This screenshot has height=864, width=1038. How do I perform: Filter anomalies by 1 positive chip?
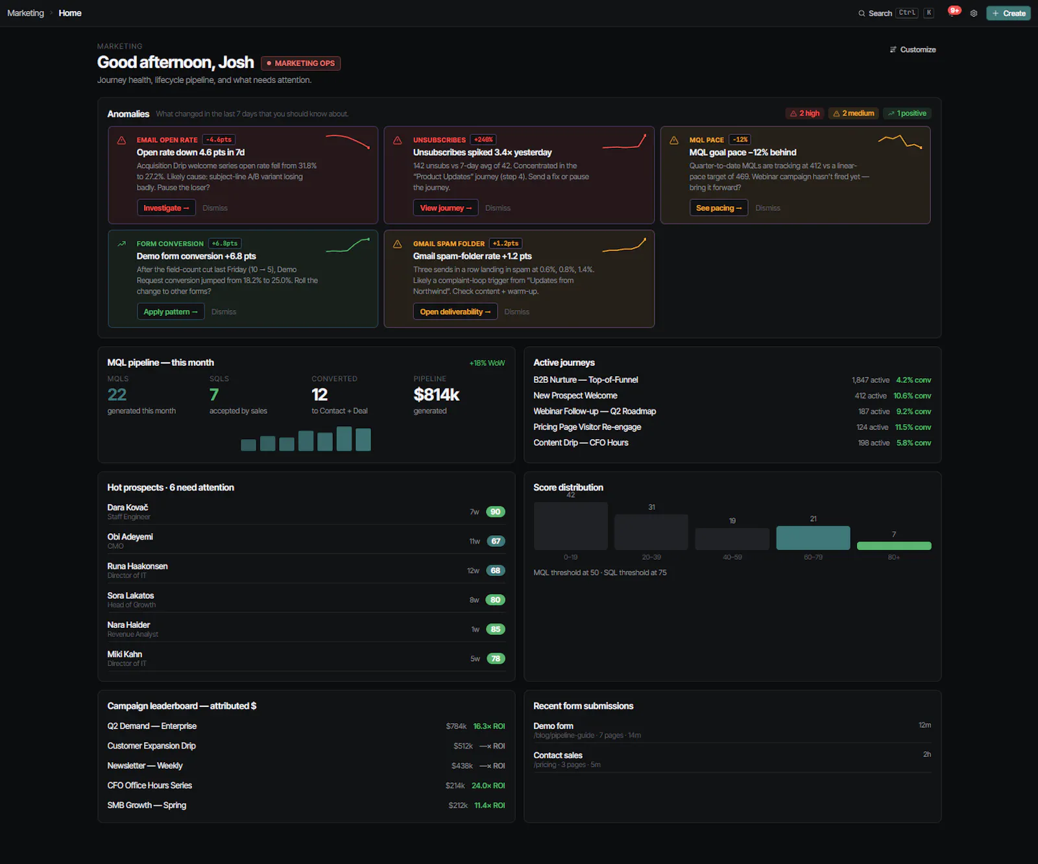908,114
